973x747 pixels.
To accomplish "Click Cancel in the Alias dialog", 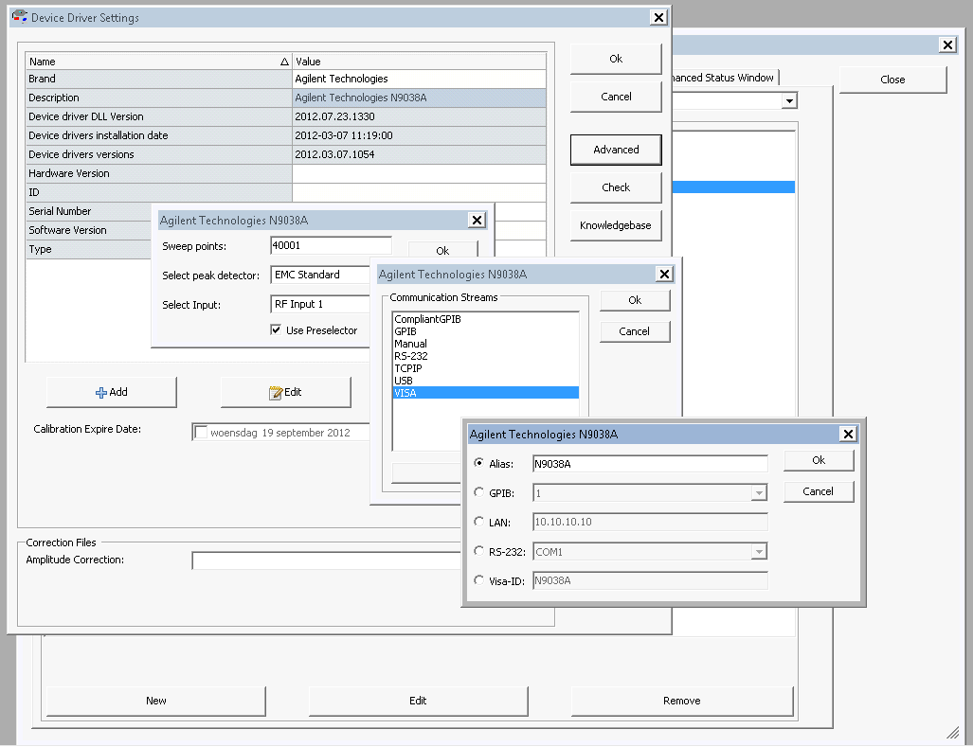I will (x=819, y=491).
